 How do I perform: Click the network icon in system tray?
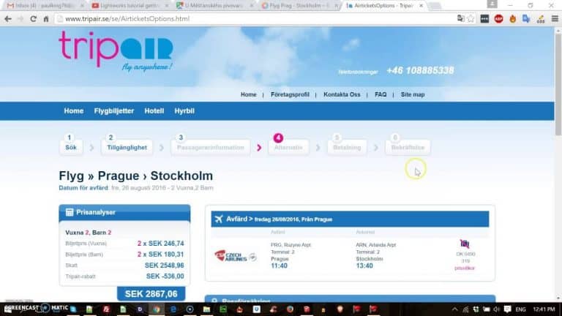pyautogui.click(x=465, y=309)
